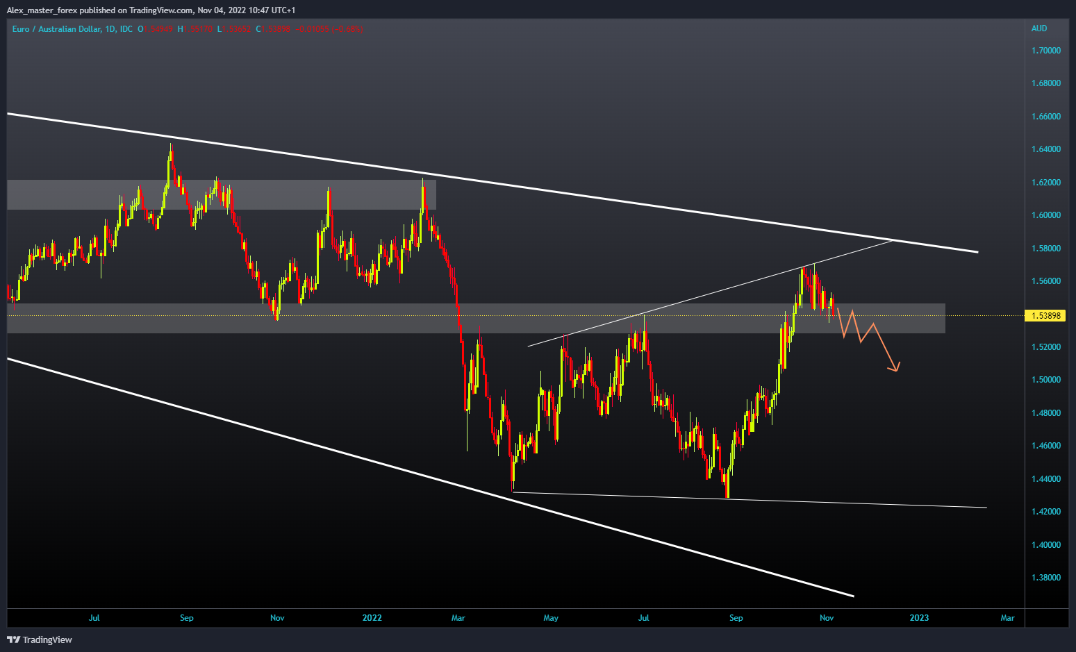
Task: Click the close value C1.53898 in legend
Action: coord(273,29)
